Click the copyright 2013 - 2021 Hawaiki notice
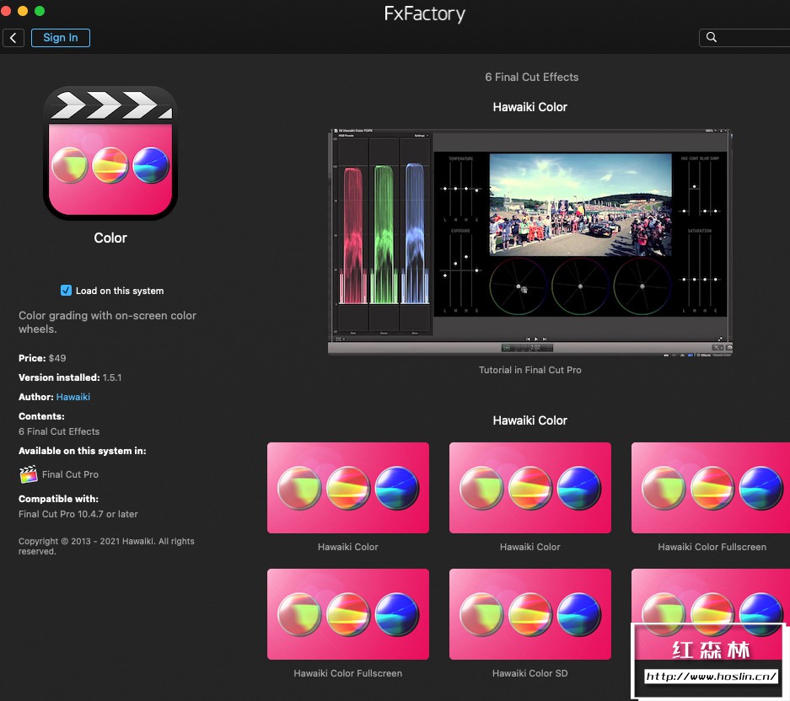The width and height of the screenshot is (790, 701). [106, 546]
